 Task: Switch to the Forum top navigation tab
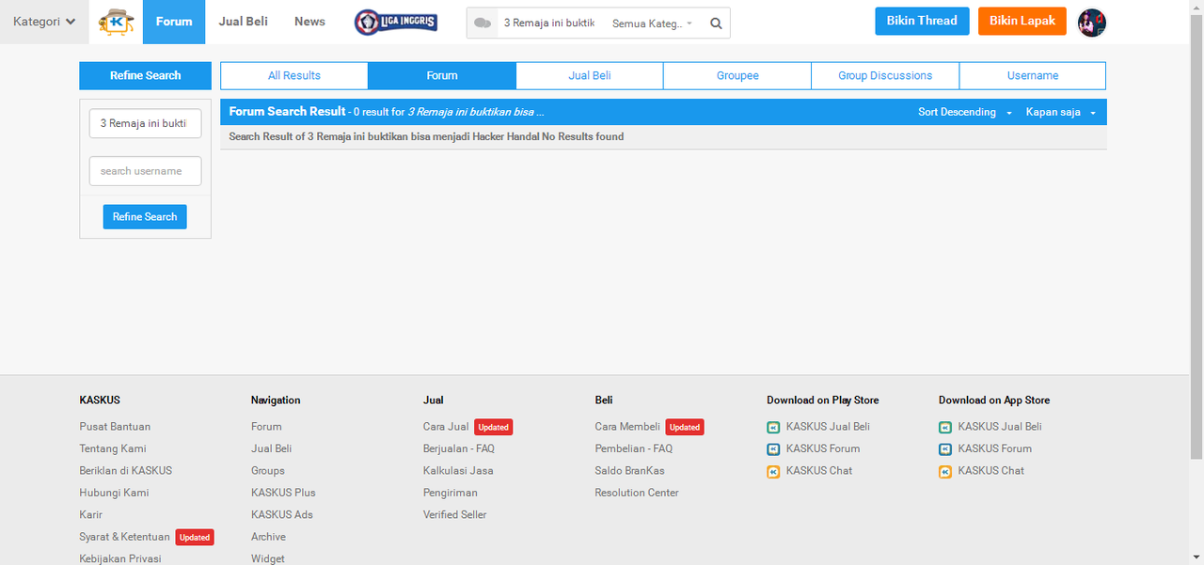pos(174,22)
